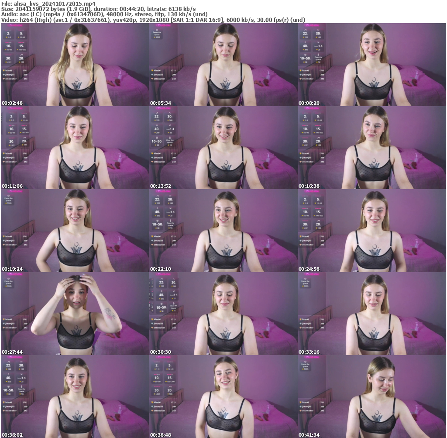Click the bronze trophy icon next to ottowalter

[x=4, y=79]
